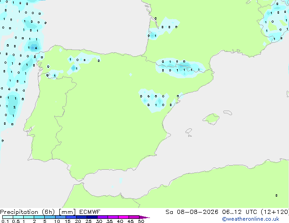Select Mallorca island on the map
Screen dimensions: 289x223
(x=211, y=119)
